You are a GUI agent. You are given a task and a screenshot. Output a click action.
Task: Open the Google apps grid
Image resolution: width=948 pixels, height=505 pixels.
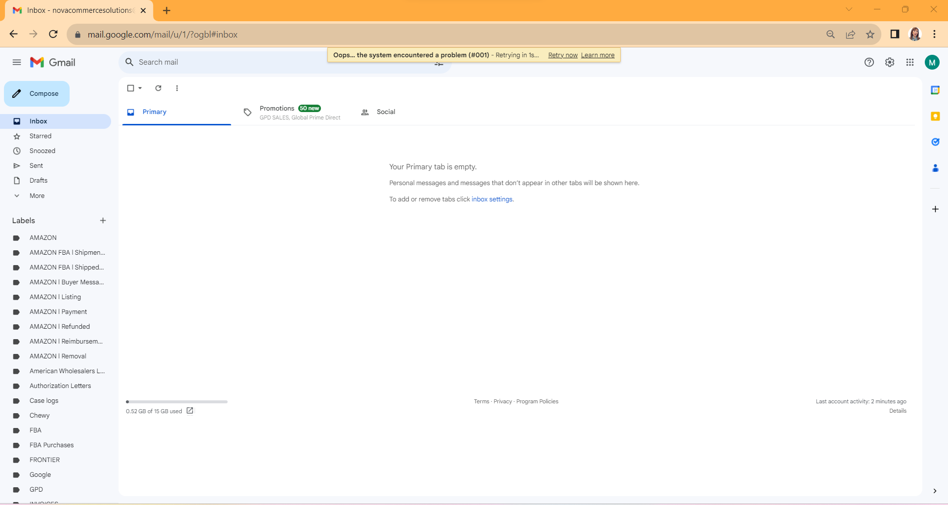click(910, 62)
